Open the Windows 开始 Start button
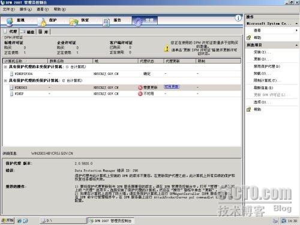This screenshot has width=300, height=225. 7,220
